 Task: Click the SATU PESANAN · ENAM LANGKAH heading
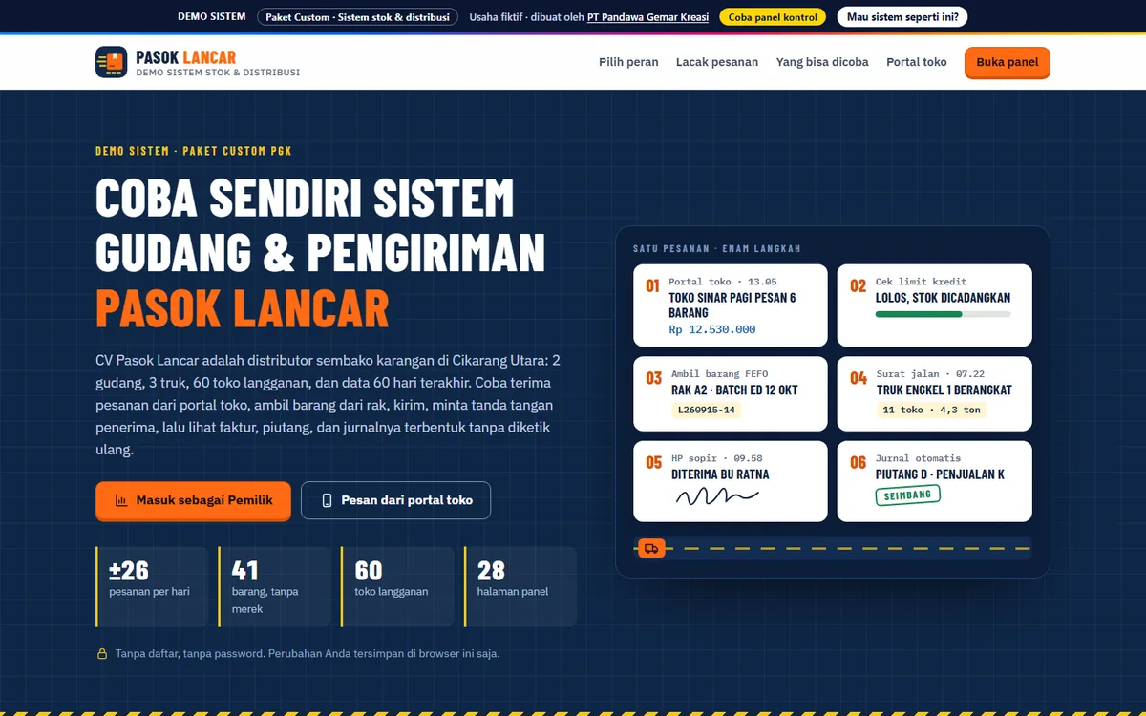[717, 249]
